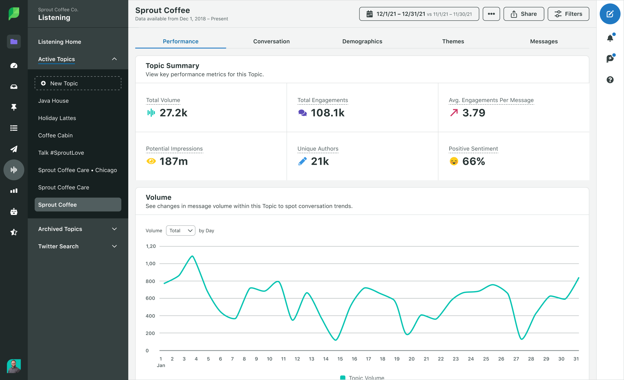Screen dimensions: 624x380
Task: Expand the Twitter Search section
Action: pos(114,246)
